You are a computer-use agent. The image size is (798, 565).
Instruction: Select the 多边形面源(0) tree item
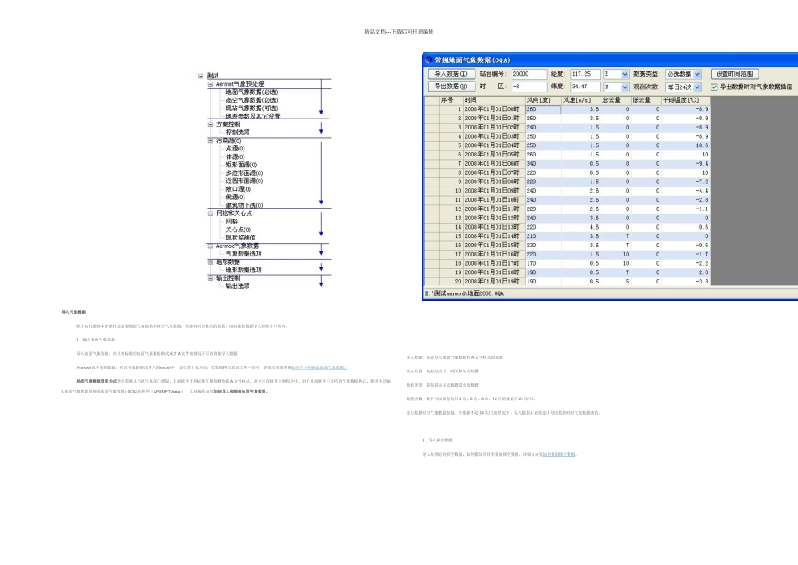(244, 173)
